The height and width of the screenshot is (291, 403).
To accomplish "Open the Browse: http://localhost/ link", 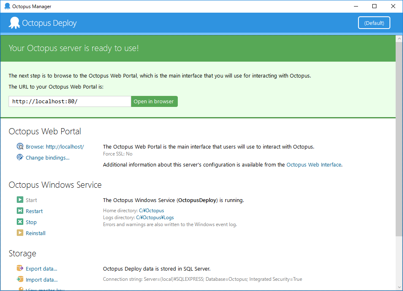I will click(x=55, y=147).
